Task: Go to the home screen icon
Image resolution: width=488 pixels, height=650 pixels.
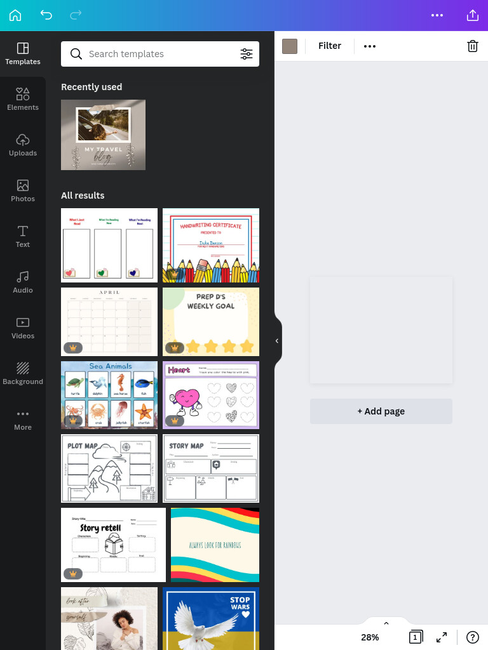Action: pos(15,15)
